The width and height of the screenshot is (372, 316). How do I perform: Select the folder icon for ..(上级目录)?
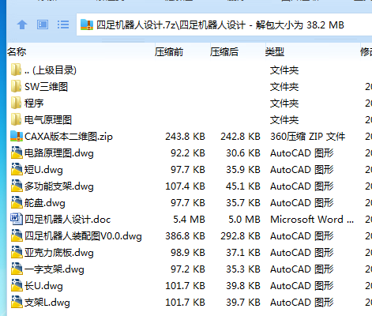[17, 70]
